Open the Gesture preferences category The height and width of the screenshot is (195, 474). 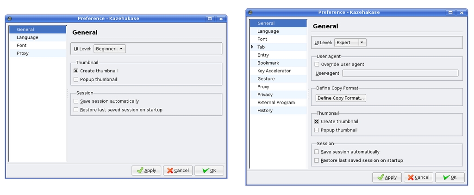tap(266, 79)
